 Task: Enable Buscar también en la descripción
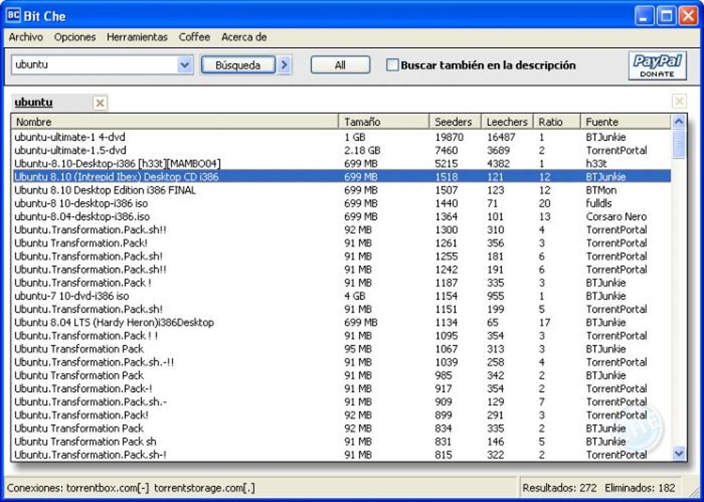point(393,65)
